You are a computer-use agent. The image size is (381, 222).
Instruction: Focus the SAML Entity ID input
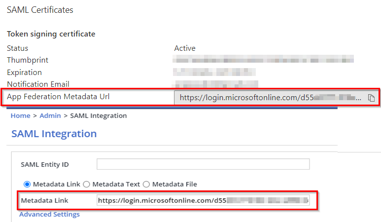(x=203, y=164)
